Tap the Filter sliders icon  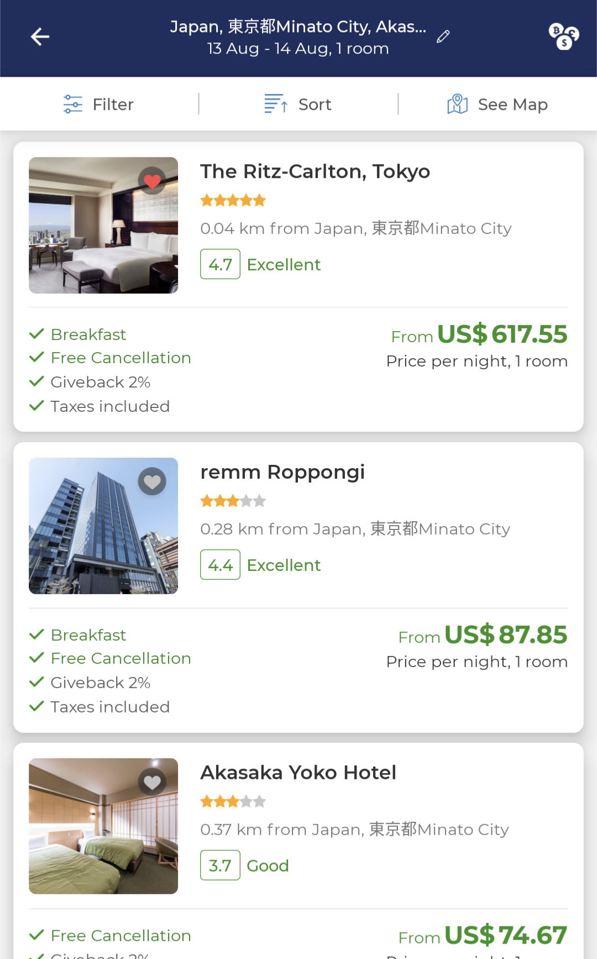[x=72, y=104]
